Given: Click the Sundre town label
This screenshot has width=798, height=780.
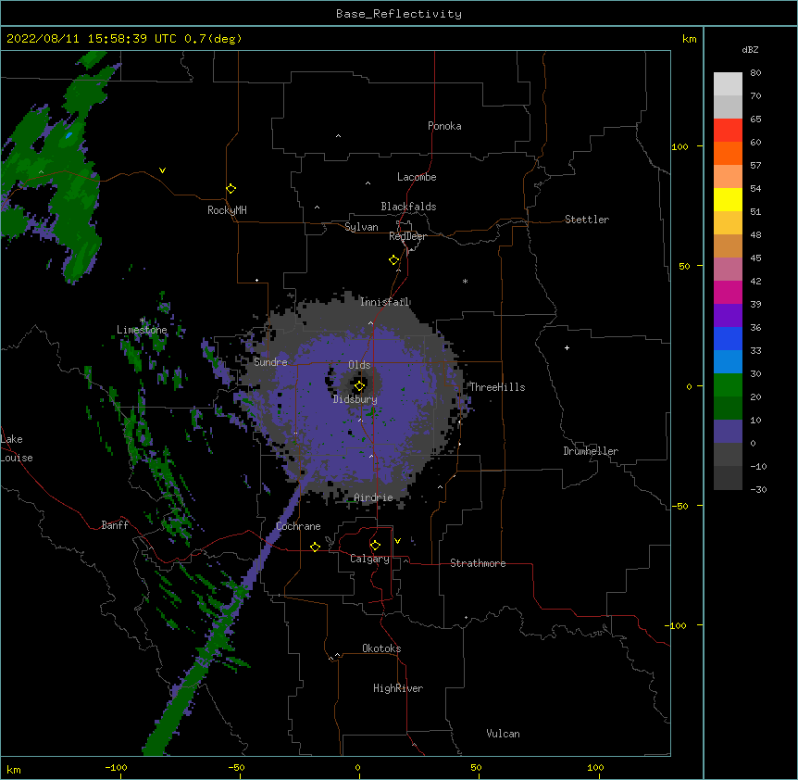Looking at the screenshot, I should [270, 362].
